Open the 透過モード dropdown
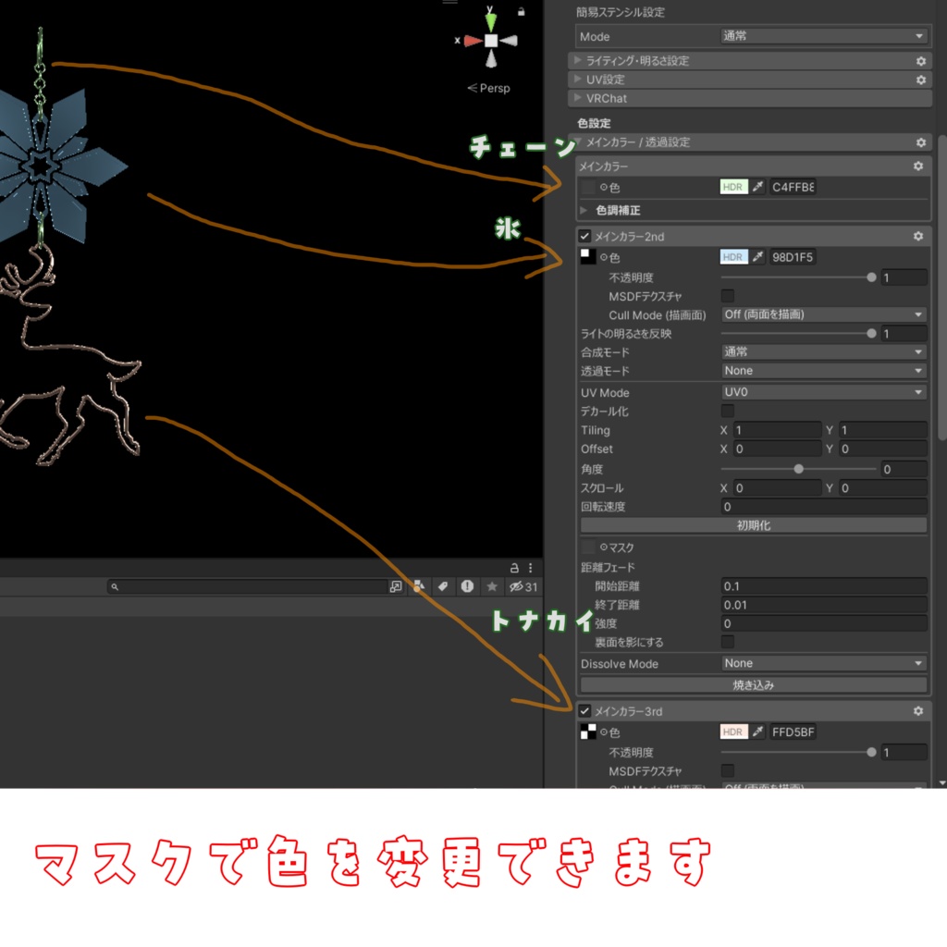The height and width of the screenshot is (947, 947). [824, 370]
